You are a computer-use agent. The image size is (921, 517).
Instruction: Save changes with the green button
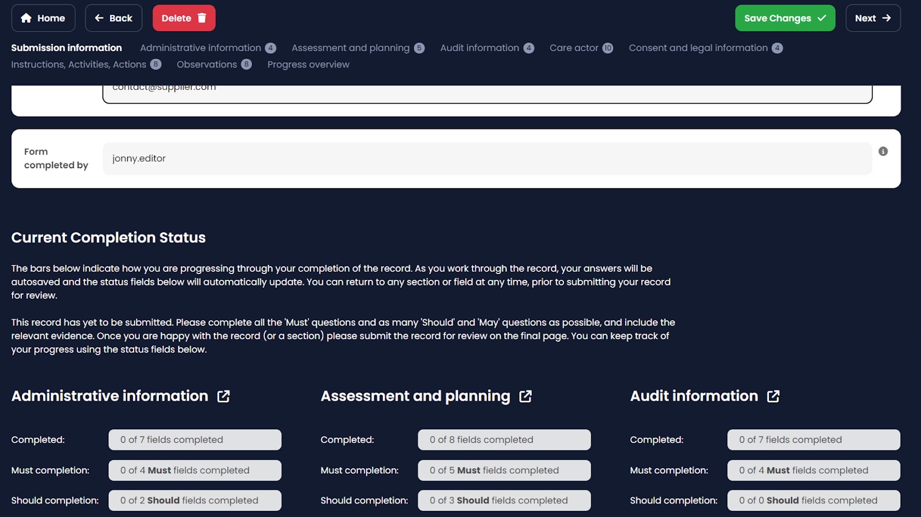785,18
